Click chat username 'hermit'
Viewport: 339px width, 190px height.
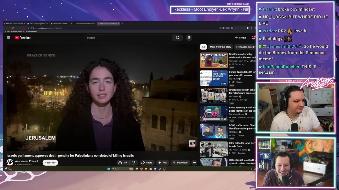269,9
